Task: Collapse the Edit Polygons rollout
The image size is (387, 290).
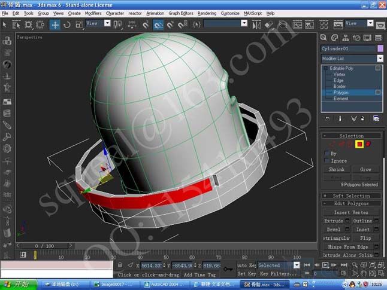Action: [351, 203]
